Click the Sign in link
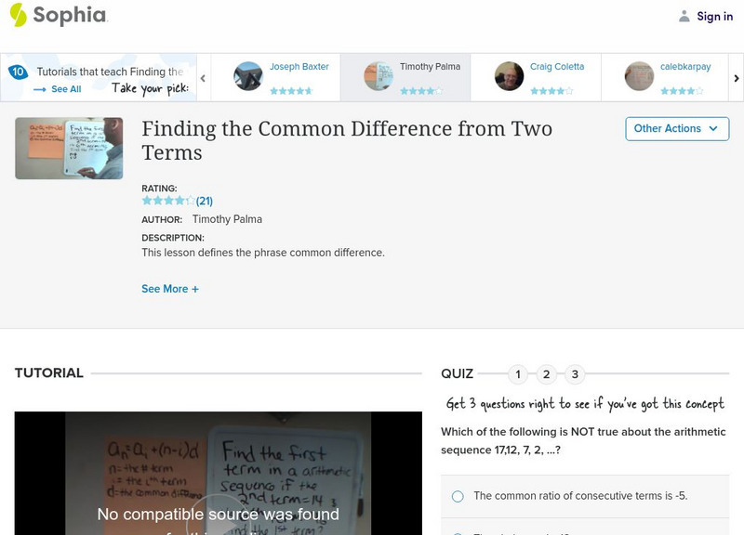 [714, 16]
